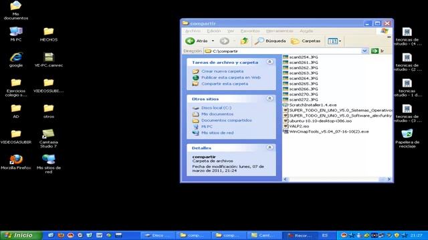Screen dimensions: 428x240
Task: Select ubuntu-10.10-desktop-i386.iso file
Action: (318, 121)
